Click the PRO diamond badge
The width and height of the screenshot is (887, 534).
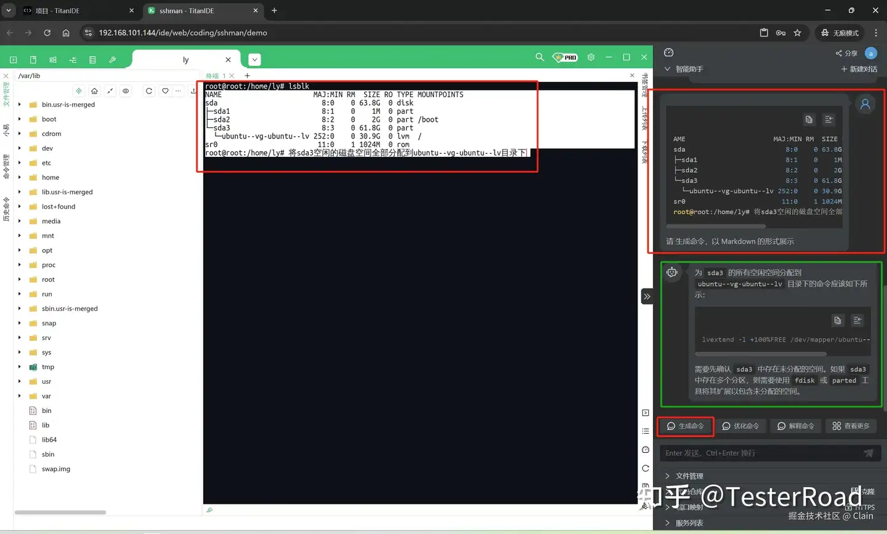tap(565, 57)
